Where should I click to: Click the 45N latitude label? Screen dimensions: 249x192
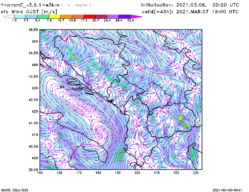point(35,41)
